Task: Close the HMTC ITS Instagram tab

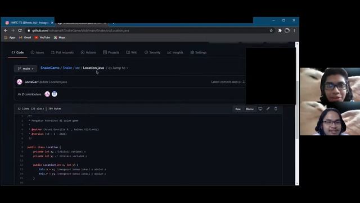Action: coord(52,23)
